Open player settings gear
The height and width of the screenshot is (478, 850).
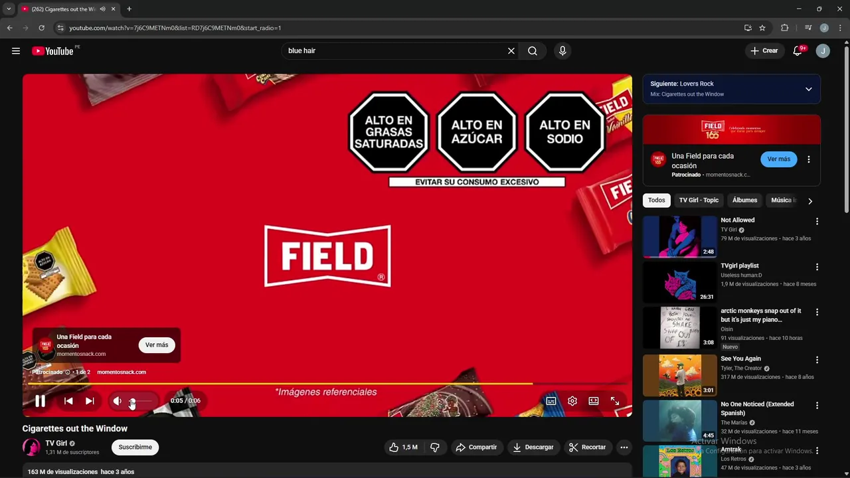click(572, 401)
